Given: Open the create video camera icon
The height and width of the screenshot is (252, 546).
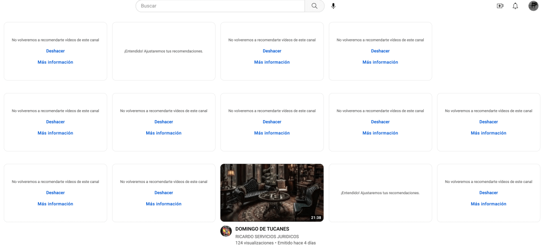Looking at the screenshot, I should [x=500, y=6].
